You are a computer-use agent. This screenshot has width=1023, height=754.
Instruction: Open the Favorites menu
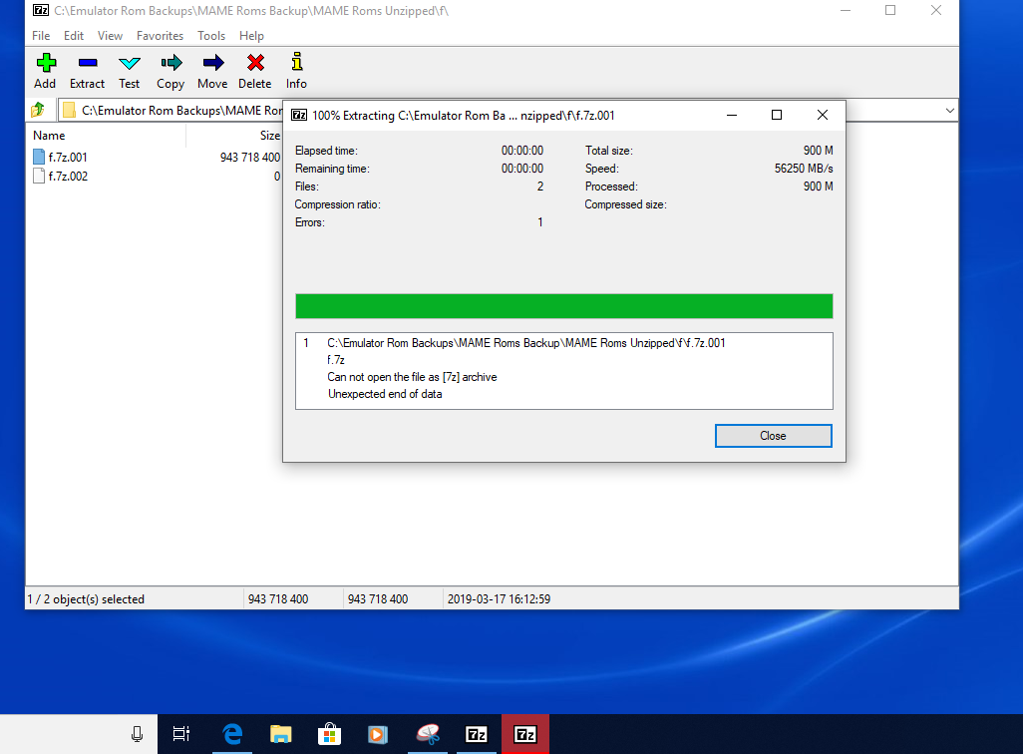click(x=160, y=36)
